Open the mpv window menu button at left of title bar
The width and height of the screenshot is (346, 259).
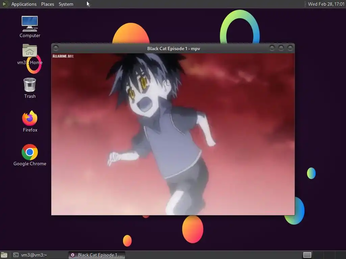click(x=56, y=48)
